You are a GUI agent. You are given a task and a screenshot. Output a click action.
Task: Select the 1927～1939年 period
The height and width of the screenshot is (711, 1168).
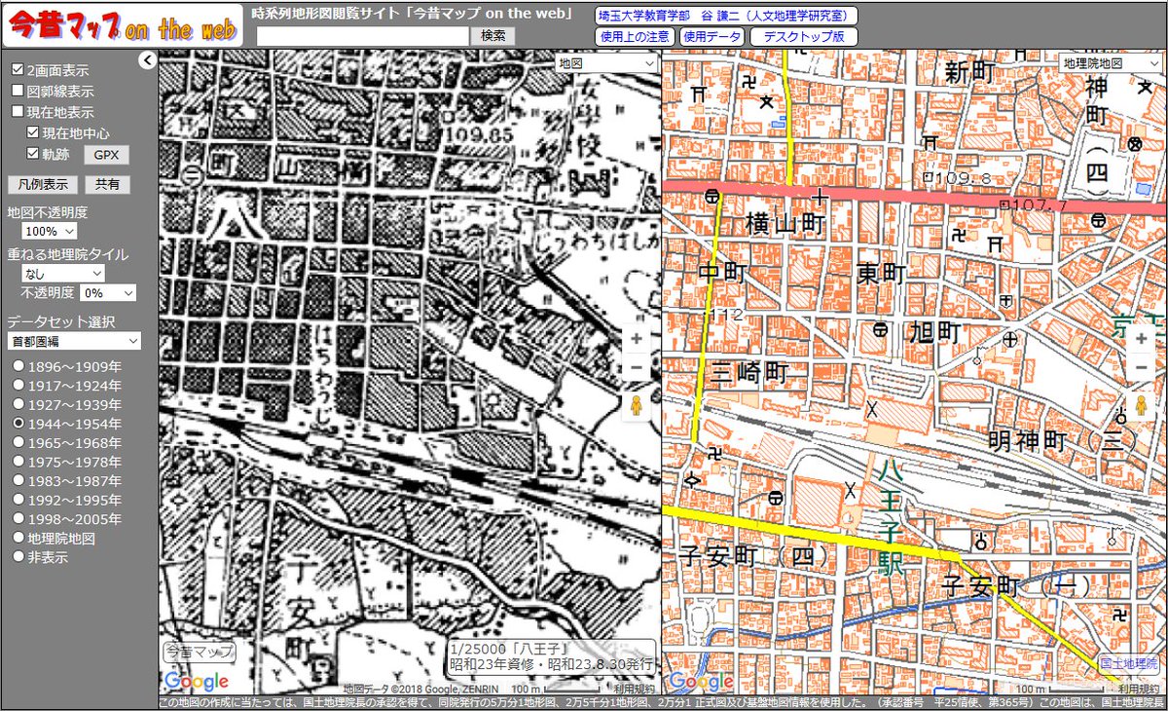coord(18,405)
